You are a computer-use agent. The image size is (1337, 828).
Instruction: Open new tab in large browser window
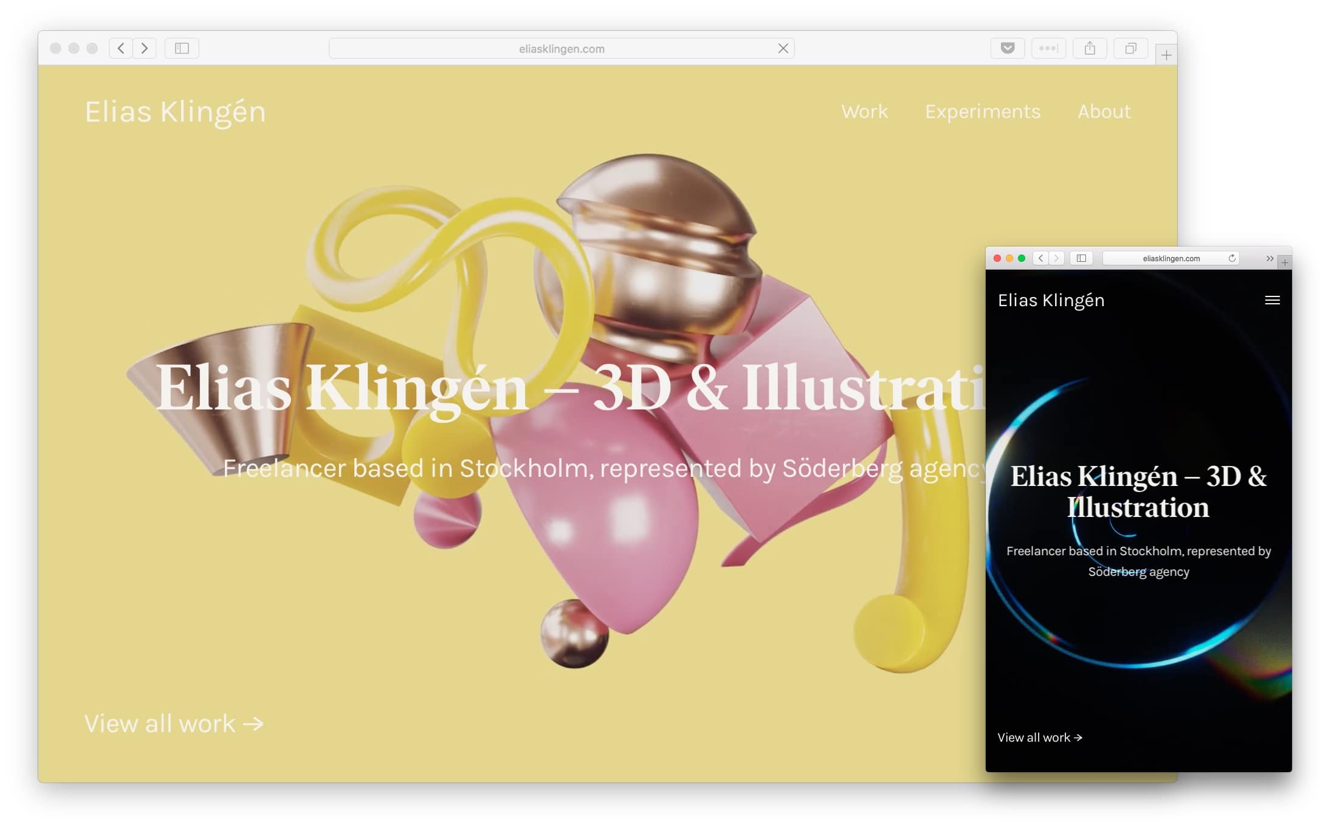tap(1166, 55)
